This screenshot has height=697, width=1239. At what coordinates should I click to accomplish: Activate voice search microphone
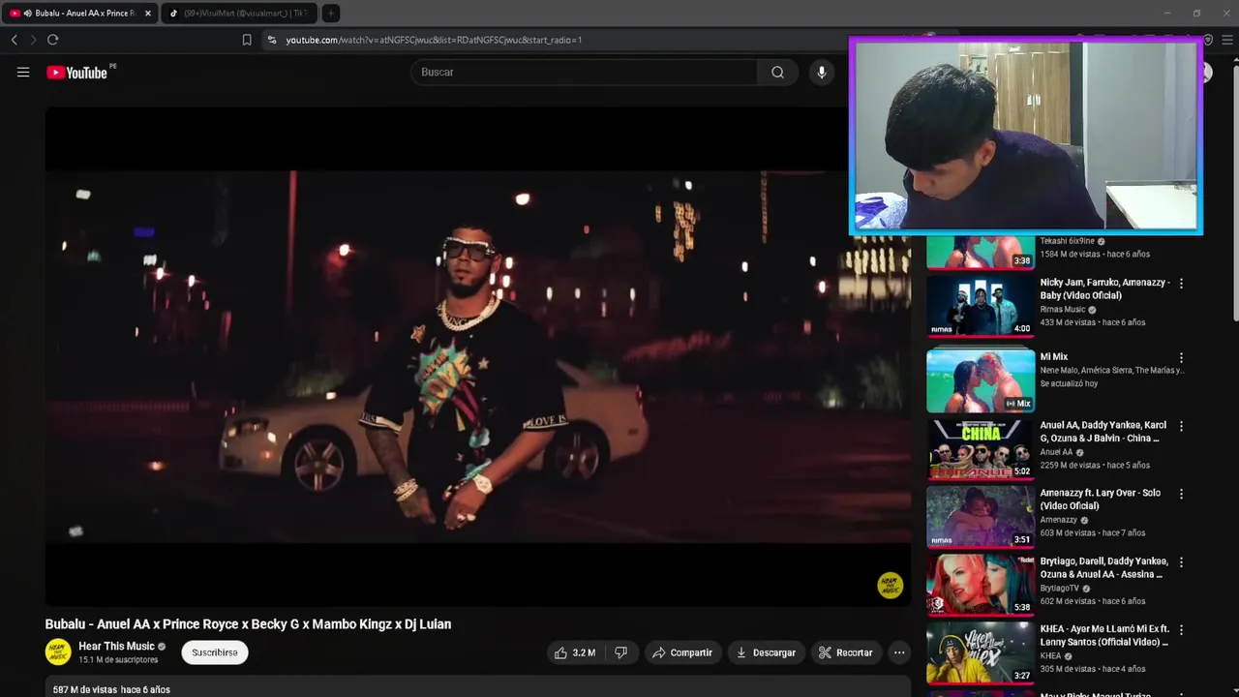[x=822, y=73]
